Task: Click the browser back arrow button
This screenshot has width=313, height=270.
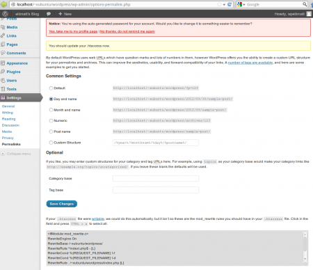Action: (3, 4)
